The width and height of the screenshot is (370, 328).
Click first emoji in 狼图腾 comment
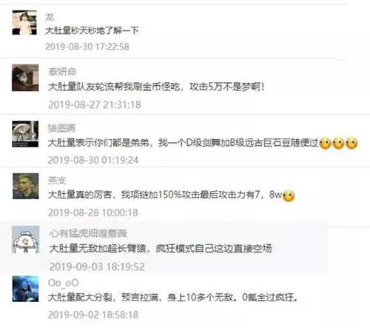pyautogui.click(x=325, y=143)
